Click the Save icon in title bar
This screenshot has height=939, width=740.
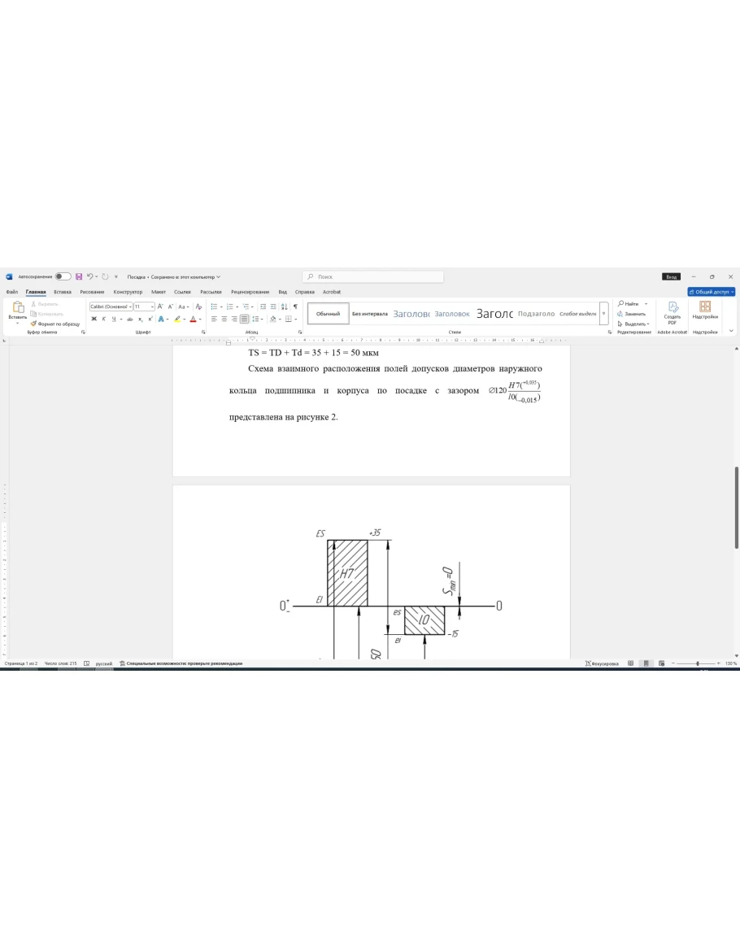79,276
